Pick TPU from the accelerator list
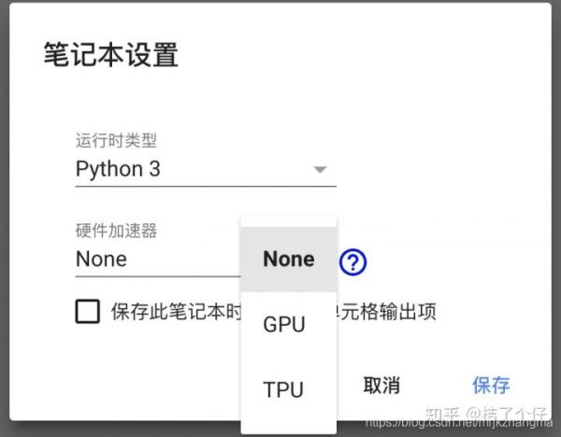561x437 pixels. (x=283, y=388)
